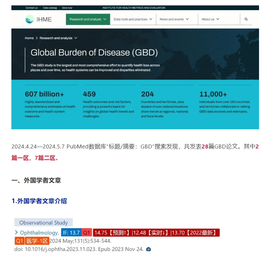This screenshot has width=271, height=257.
Task: Select the 204 countries statistic
Action: pos(147,94)
